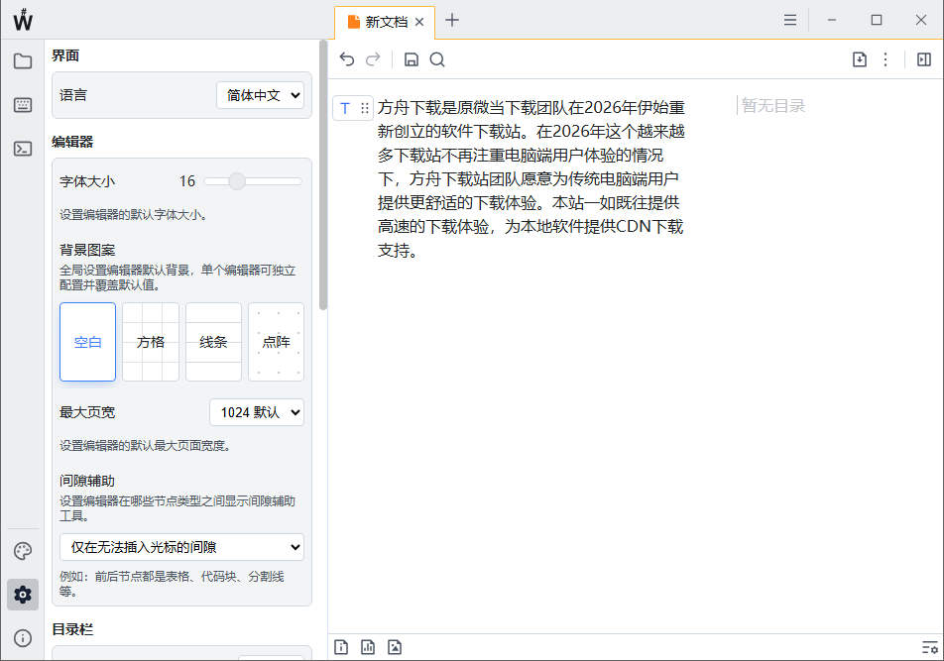944x661 pixels.
Task: Select the 方格 background pattern
Action: (151, 342)
